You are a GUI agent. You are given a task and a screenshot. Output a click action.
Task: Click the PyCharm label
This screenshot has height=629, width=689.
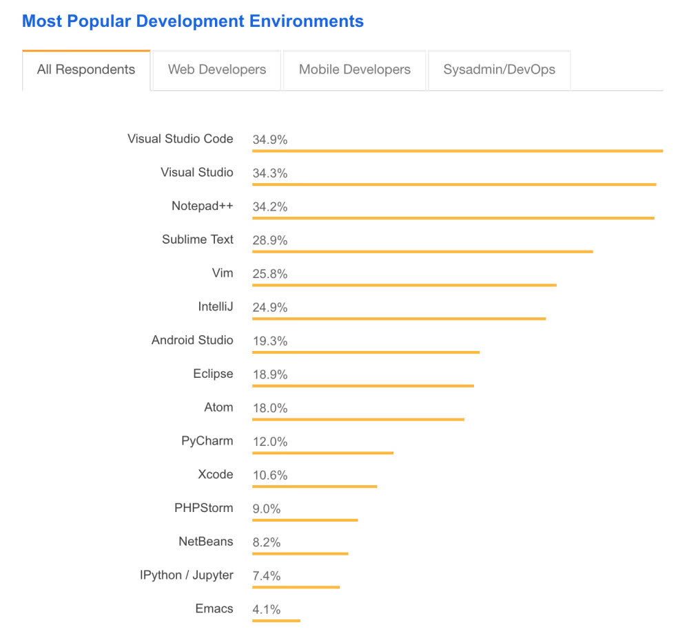207,440
